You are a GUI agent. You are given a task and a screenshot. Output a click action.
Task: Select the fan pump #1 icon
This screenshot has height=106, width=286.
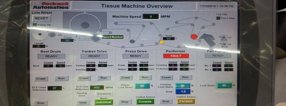[223, 38]
